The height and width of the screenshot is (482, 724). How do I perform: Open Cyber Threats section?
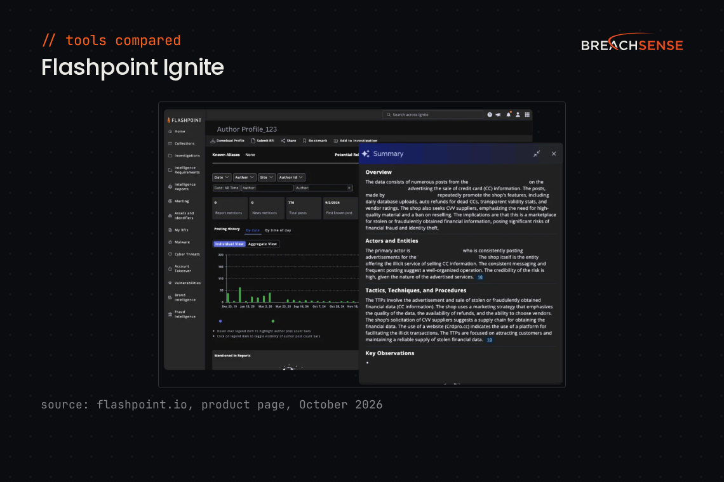[x=184, y=254]
